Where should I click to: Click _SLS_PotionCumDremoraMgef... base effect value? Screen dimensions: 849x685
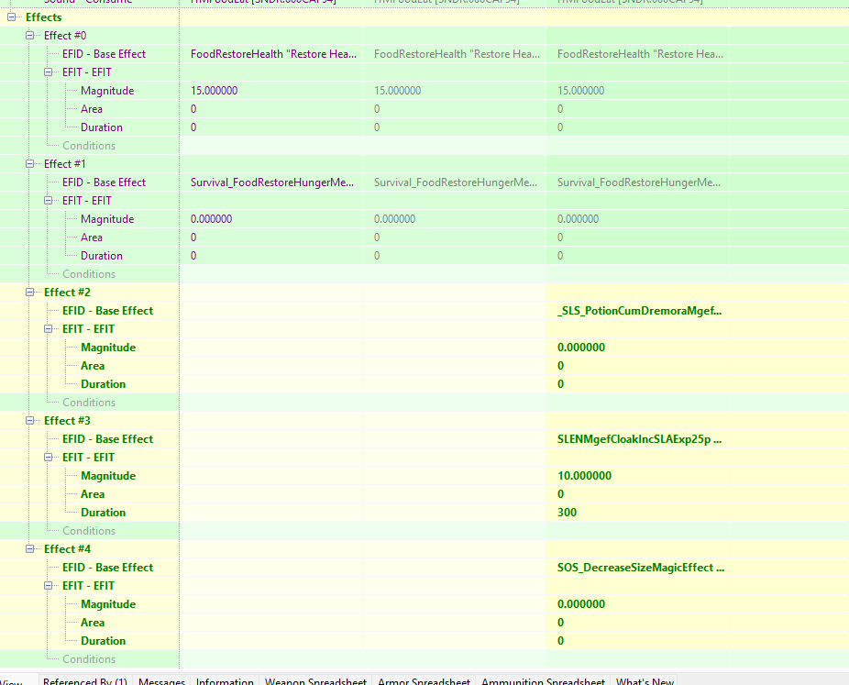coord(639,311)
